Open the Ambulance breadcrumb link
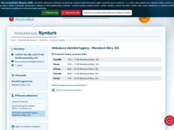 coord(43,40)
